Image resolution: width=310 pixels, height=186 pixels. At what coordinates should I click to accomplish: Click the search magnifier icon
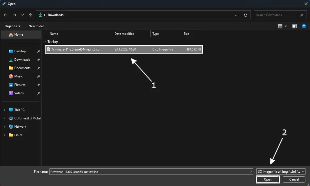click(x=301, y=15)
